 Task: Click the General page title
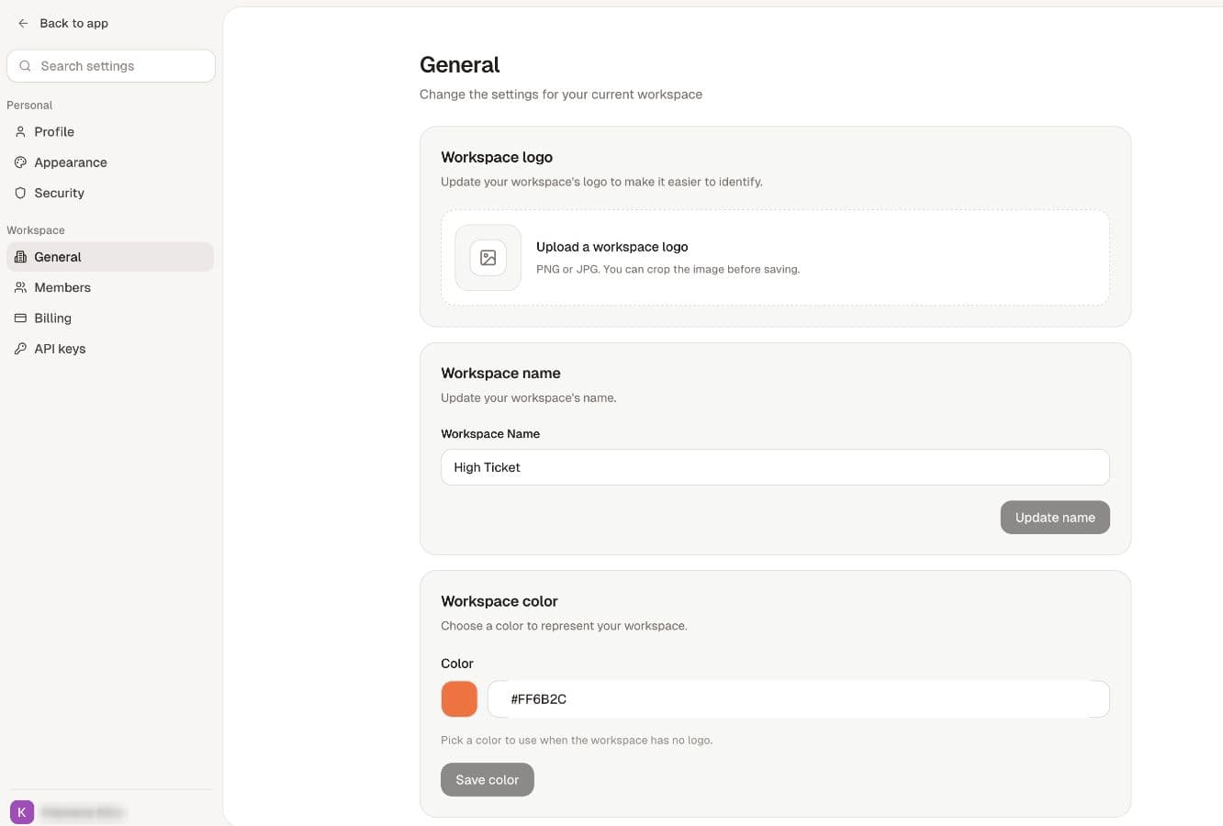click(x=460, y=65)
